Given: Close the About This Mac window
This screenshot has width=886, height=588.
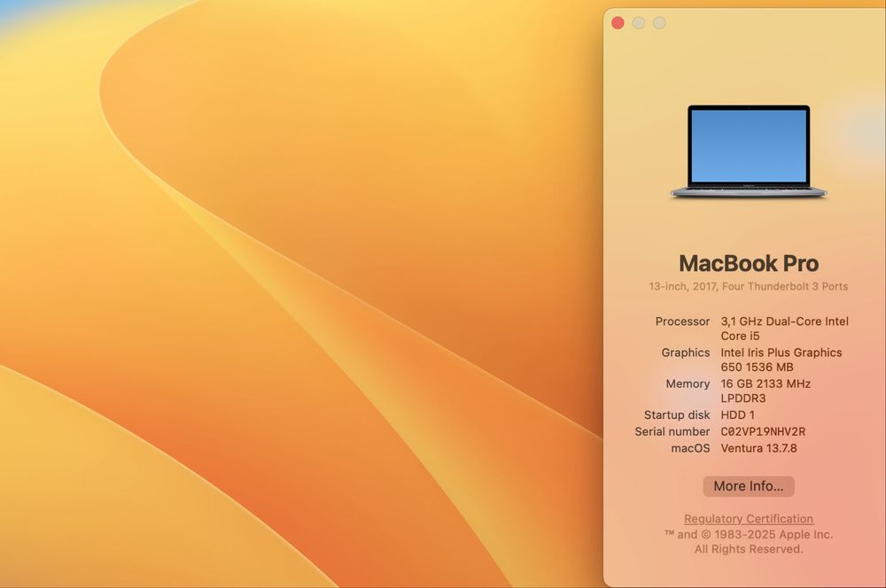Looking at the screenshot, I should (618, 23).
